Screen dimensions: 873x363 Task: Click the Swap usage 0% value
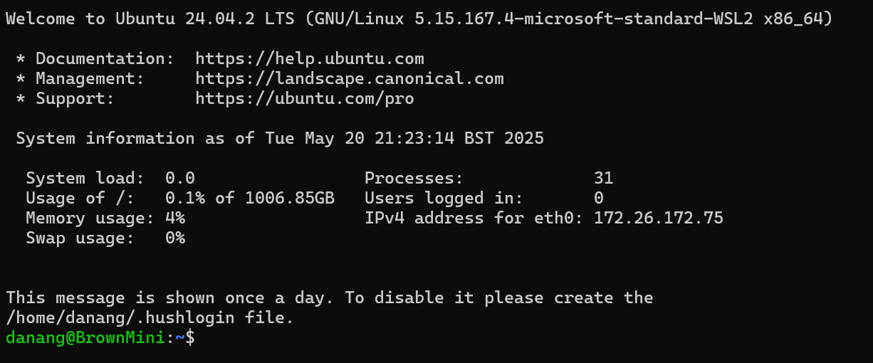click(x=175, y=238)
